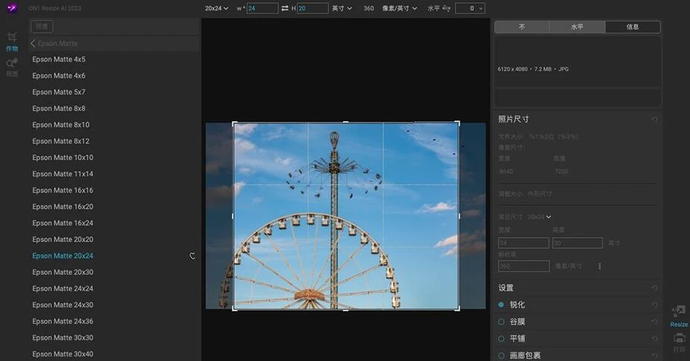
Task: Click the width input field in toolbar
Action: (261, 8)
